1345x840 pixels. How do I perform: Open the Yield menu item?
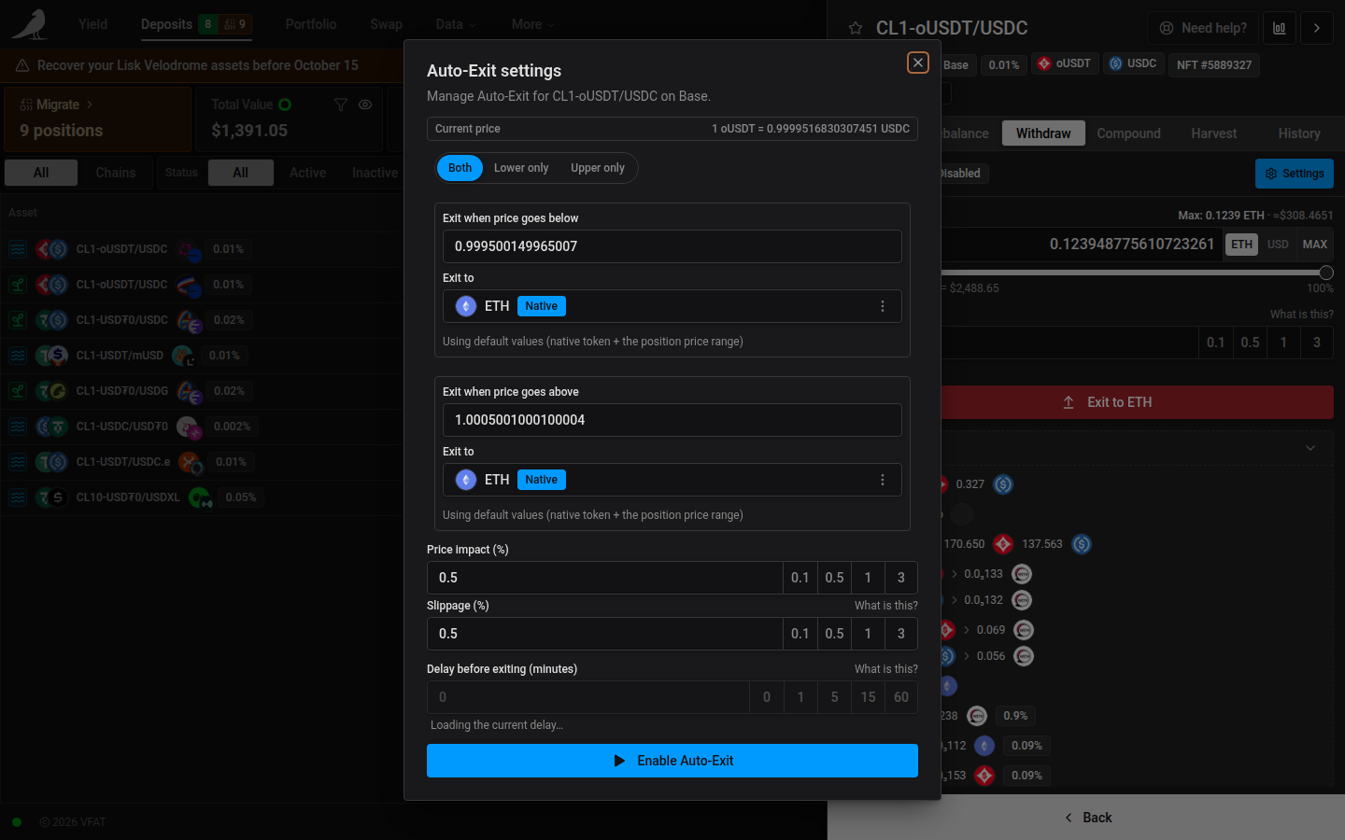[92, 24]
